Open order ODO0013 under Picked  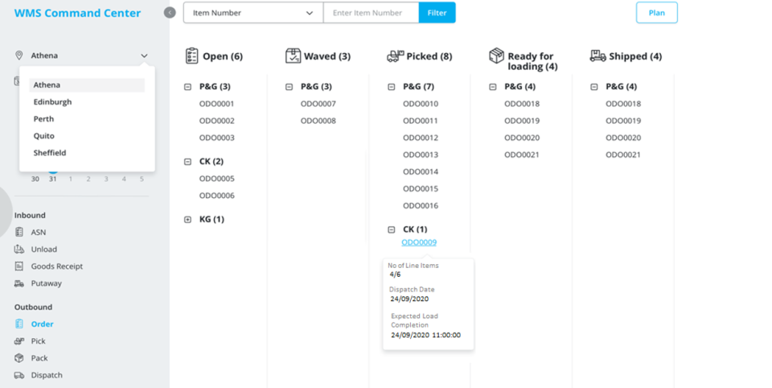pos(421,155)
